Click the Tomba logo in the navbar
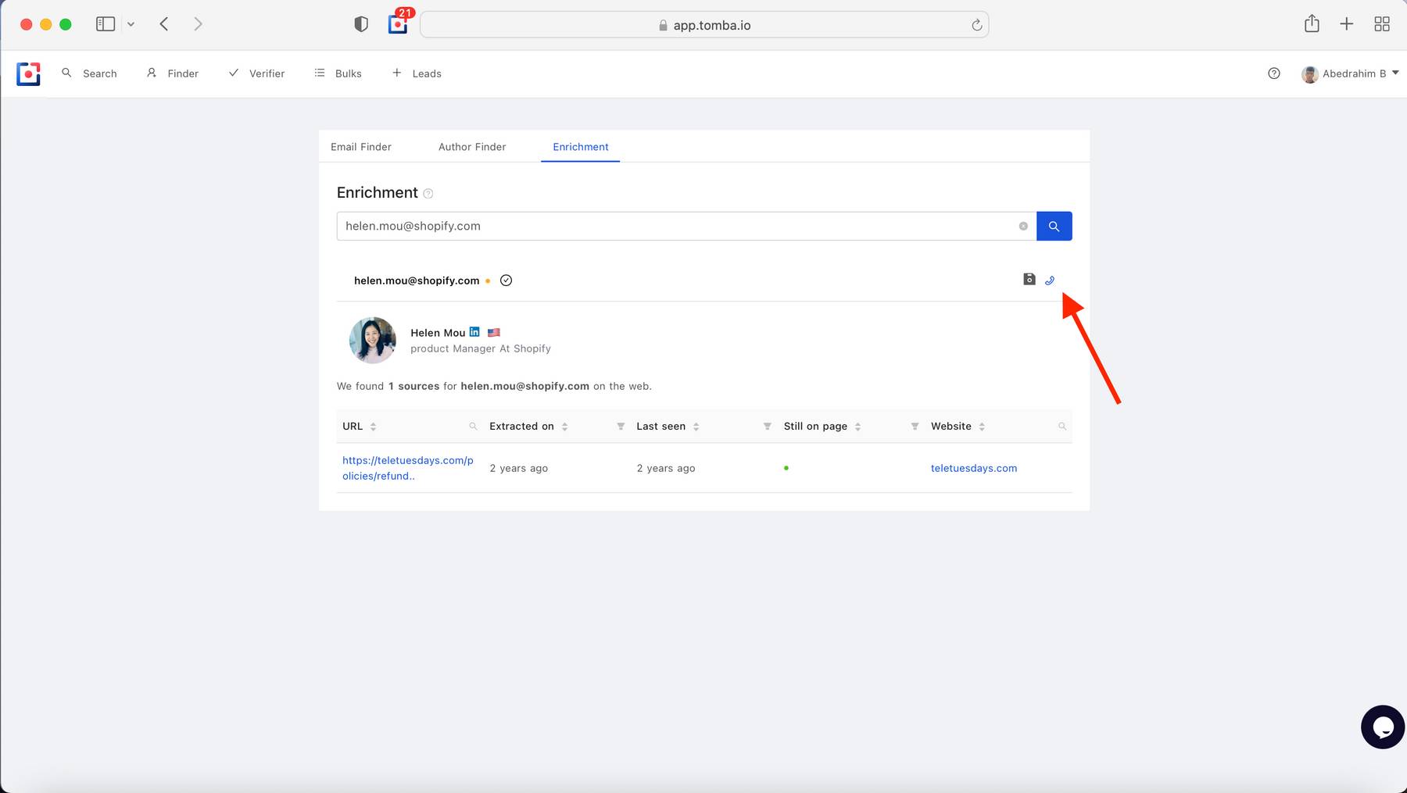This screenshot has width=1407, height=793. point(28,73)
